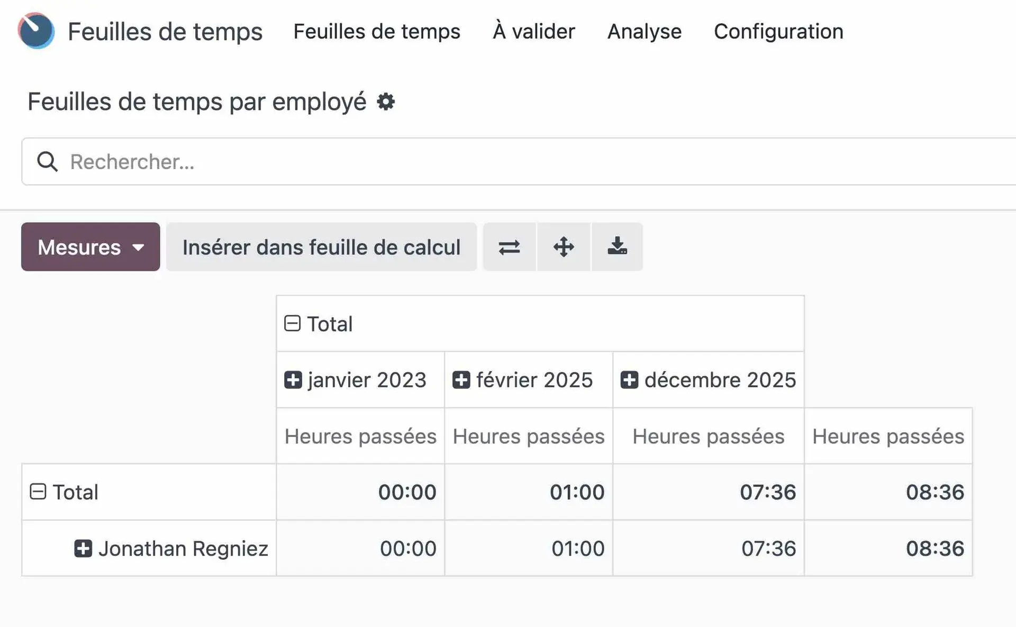Click Insérer dans feuille de calcul button

pos(321,247)
